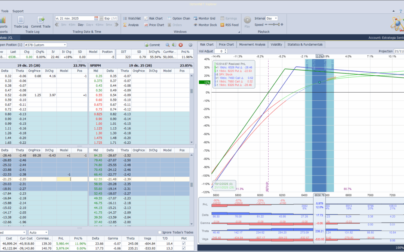Viewport: 404px width, 252px height.
Task: Click the grid export icon beside the magnifier
Action: click(174, 45)
